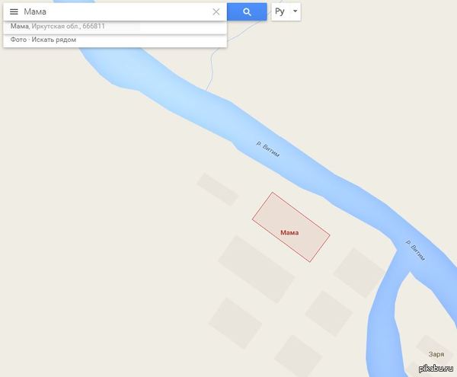
Task: Click the Ру input language button
Action: pyautogui.click(x=280, y=11)
